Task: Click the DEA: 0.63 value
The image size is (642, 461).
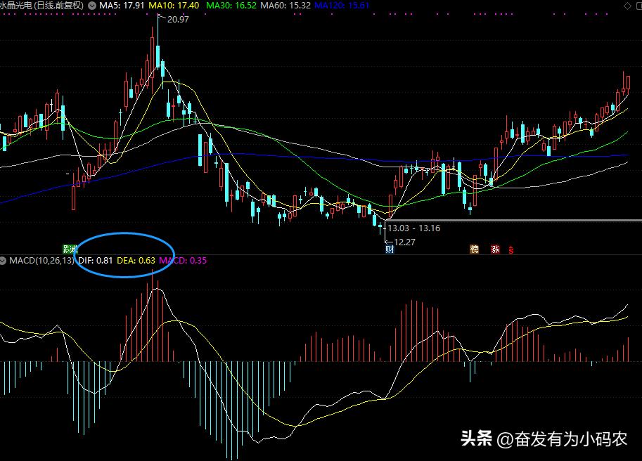Action: point(136,261)
